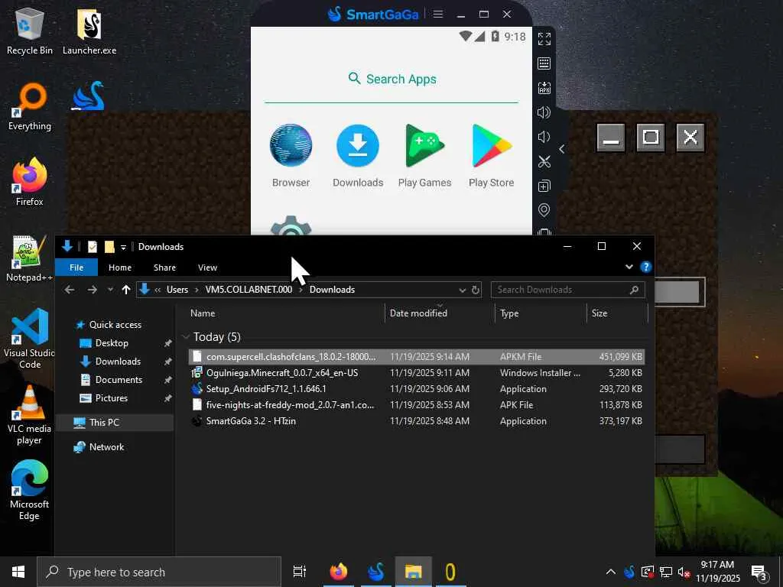Click the SmartGaGa scissors screenshot icon
This screenshot has height=587, width=783.
544,161
